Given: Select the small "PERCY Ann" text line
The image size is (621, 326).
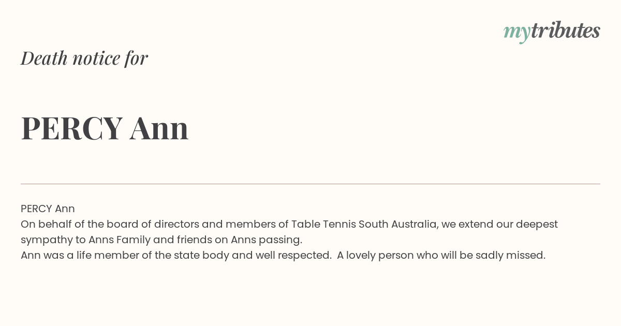Looking at the screenshot, I should coord(48,209).
